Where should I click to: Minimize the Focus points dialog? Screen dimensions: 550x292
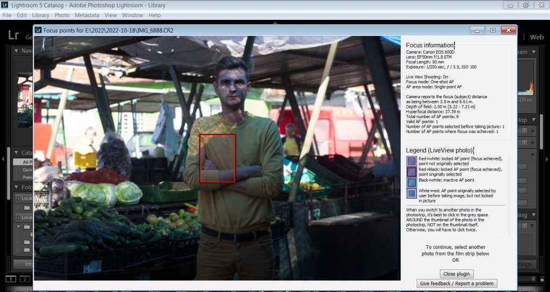pyautogui.click(x=477, y=31)
